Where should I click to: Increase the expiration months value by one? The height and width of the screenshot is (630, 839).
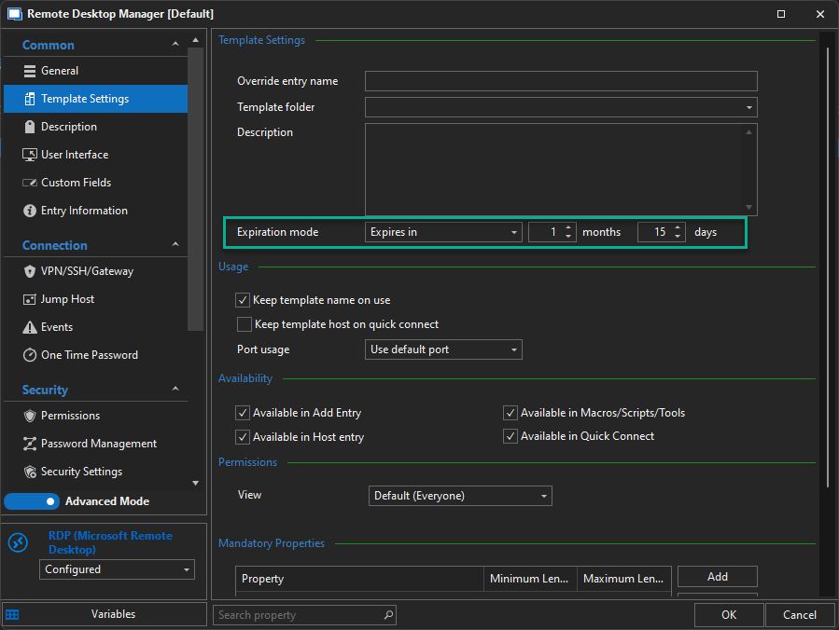569,227
